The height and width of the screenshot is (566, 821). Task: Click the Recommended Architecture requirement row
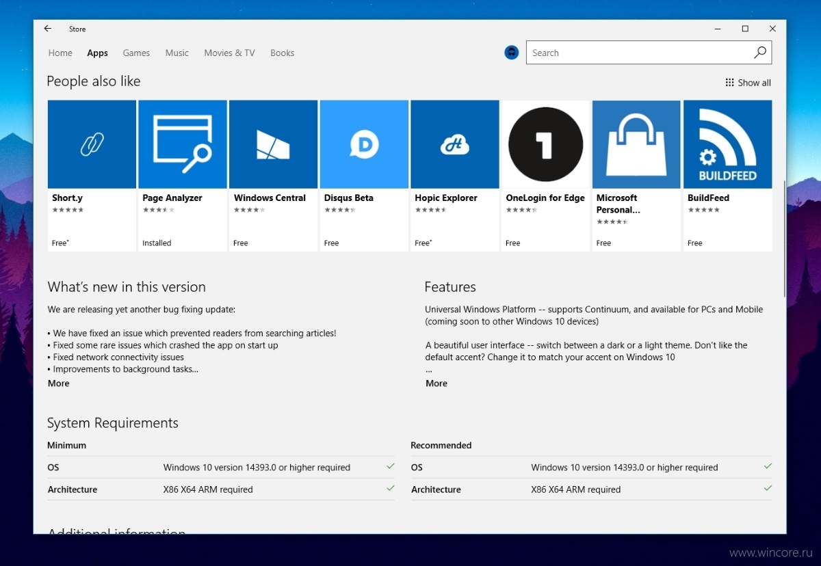(591, 489)
